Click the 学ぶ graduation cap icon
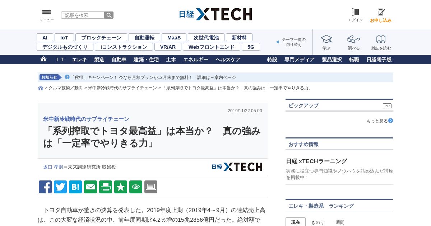The image size is (431, 226). pos(326,39)
